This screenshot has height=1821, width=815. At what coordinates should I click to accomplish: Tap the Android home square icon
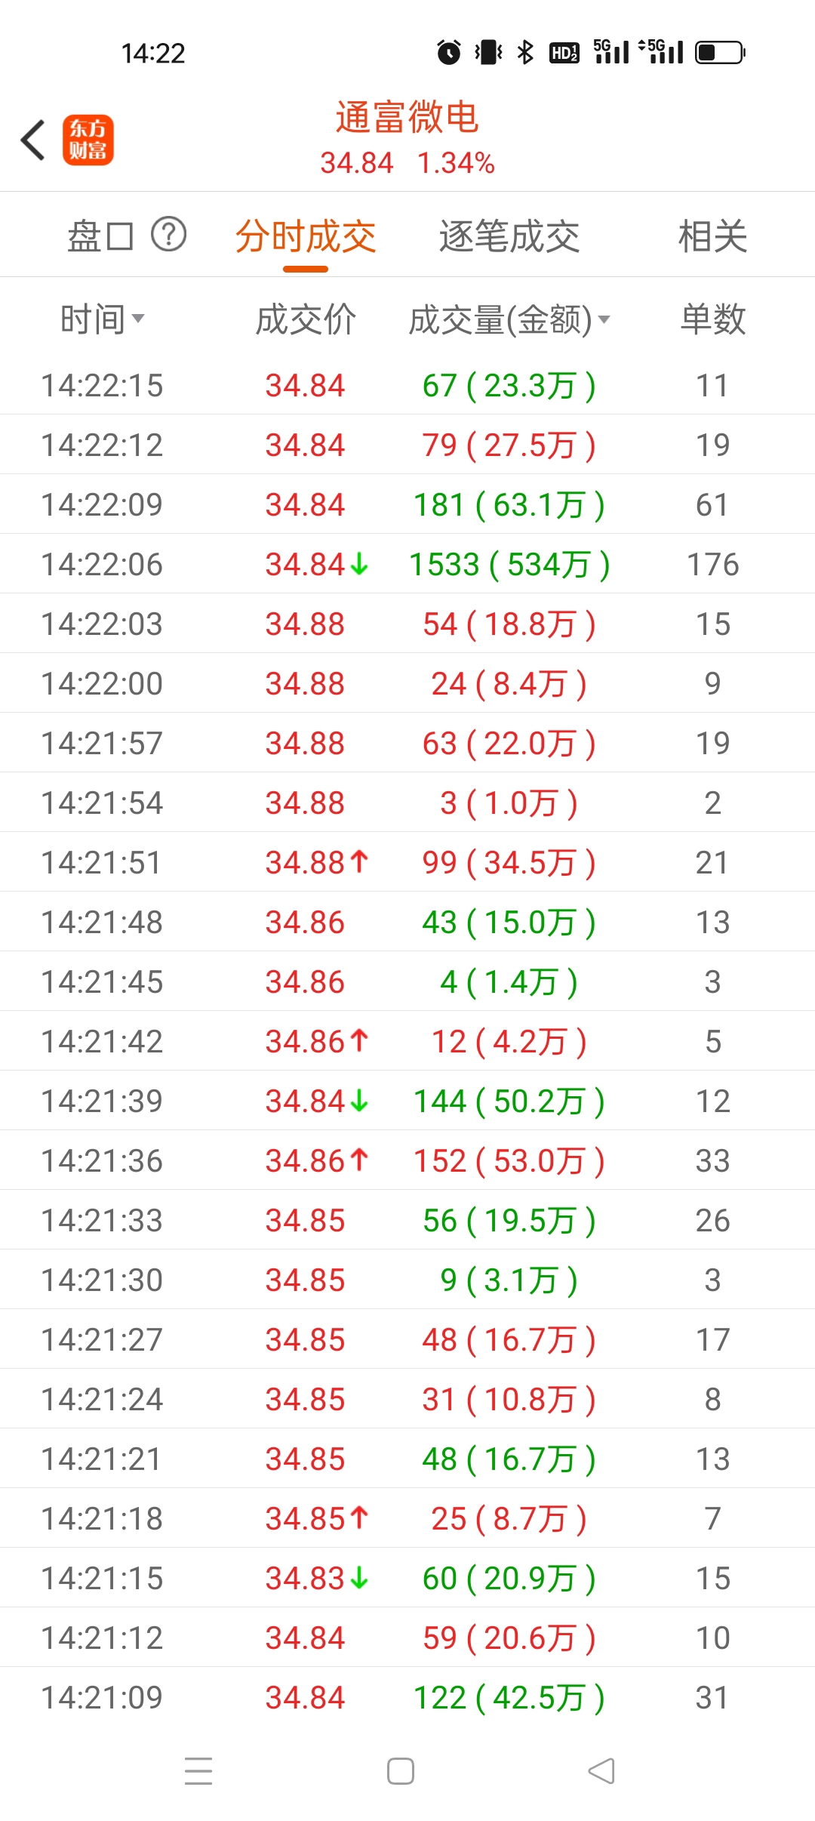coord(401,1771)
